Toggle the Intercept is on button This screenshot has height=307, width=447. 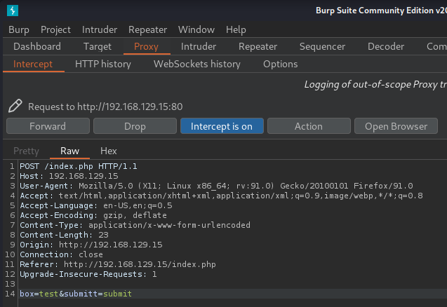pos(222,126)
